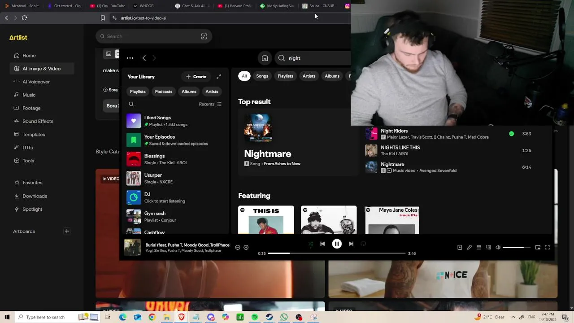Image resolution: width=574 pixels, height=323 pixels.
Task: Expand Your Library panel
Action: (219, 77)
